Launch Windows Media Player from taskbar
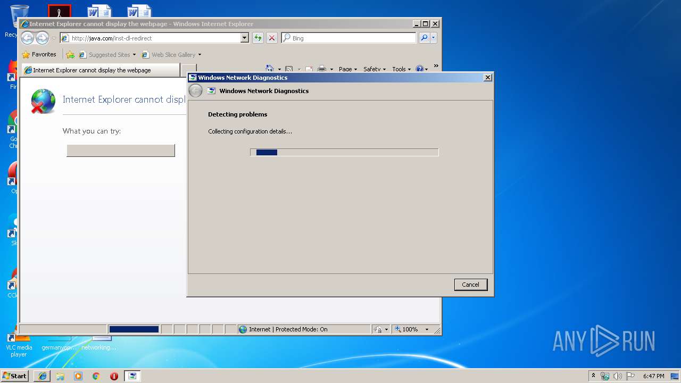This screenshot has height=383, width=681. pos(78,376)
